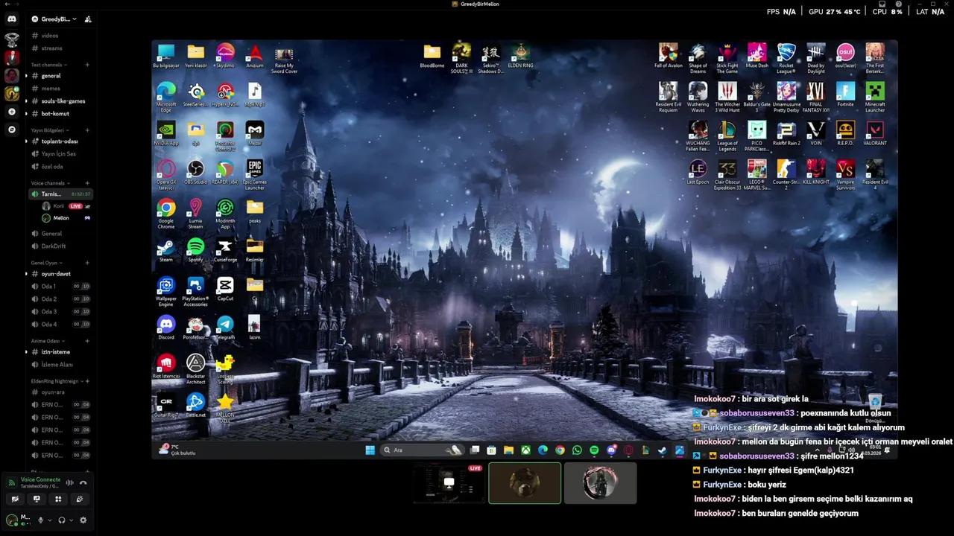
Task: Open the general text channel
Action: (x=60, y=76)
